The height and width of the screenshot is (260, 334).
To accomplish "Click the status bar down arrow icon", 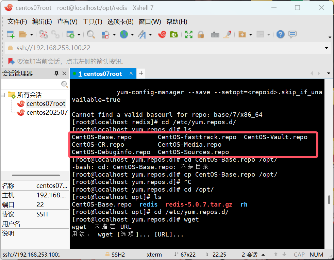I will pyautogui.click(x=284, y=255).
